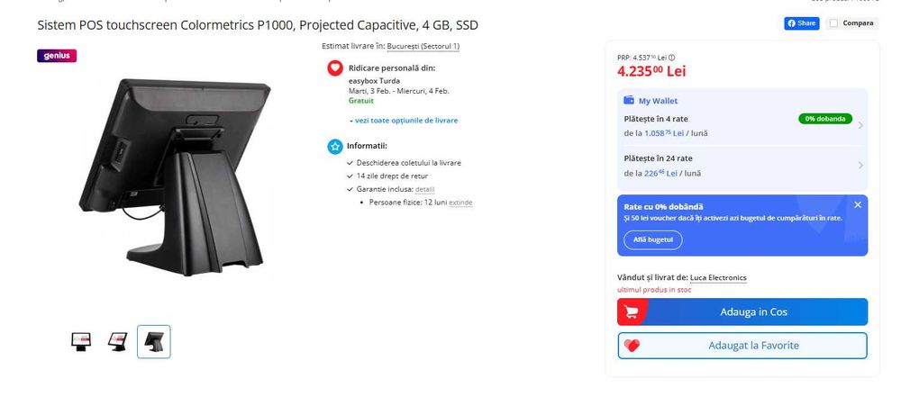The width and height of the screenshot is (901, 397).
Task: Expand the 4-installment payment option
Action: pos(860,125)
